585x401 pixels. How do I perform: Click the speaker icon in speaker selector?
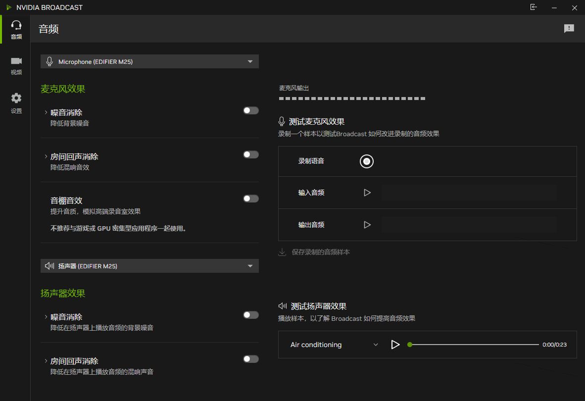[49, 266]
